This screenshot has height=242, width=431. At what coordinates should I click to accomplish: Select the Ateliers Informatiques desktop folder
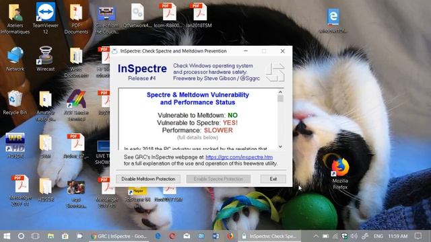(15, 19)
